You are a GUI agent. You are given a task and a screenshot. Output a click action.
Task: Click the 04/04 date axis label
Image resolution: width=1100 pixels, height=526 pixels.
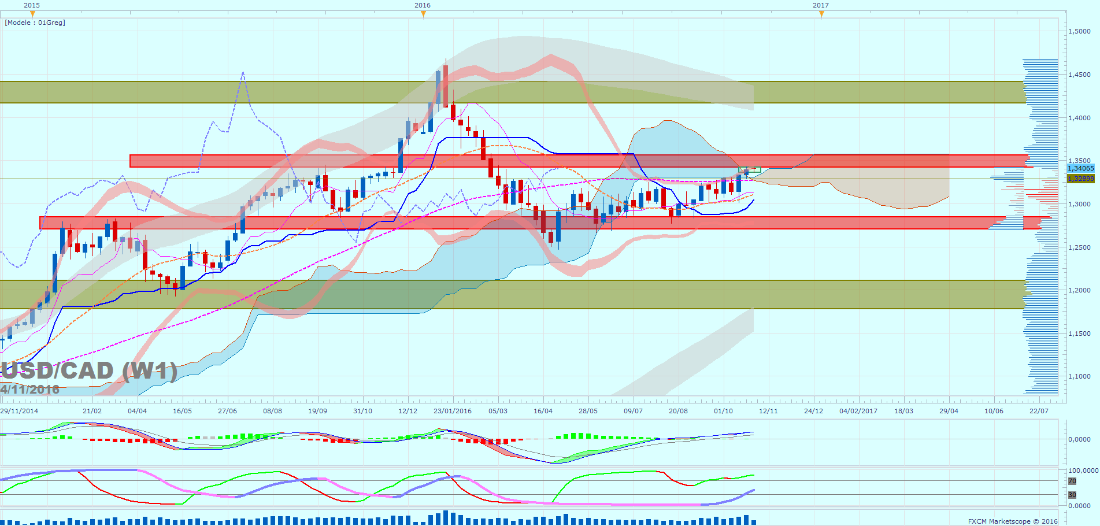138,411
